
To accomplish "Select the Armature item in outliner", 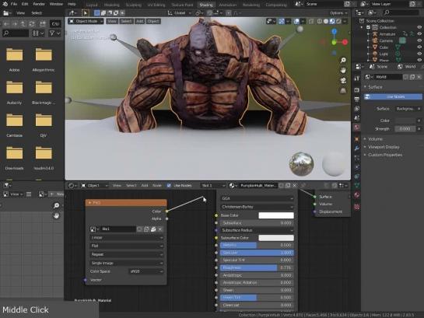I will pyautogui.click(x=387, y=34).
